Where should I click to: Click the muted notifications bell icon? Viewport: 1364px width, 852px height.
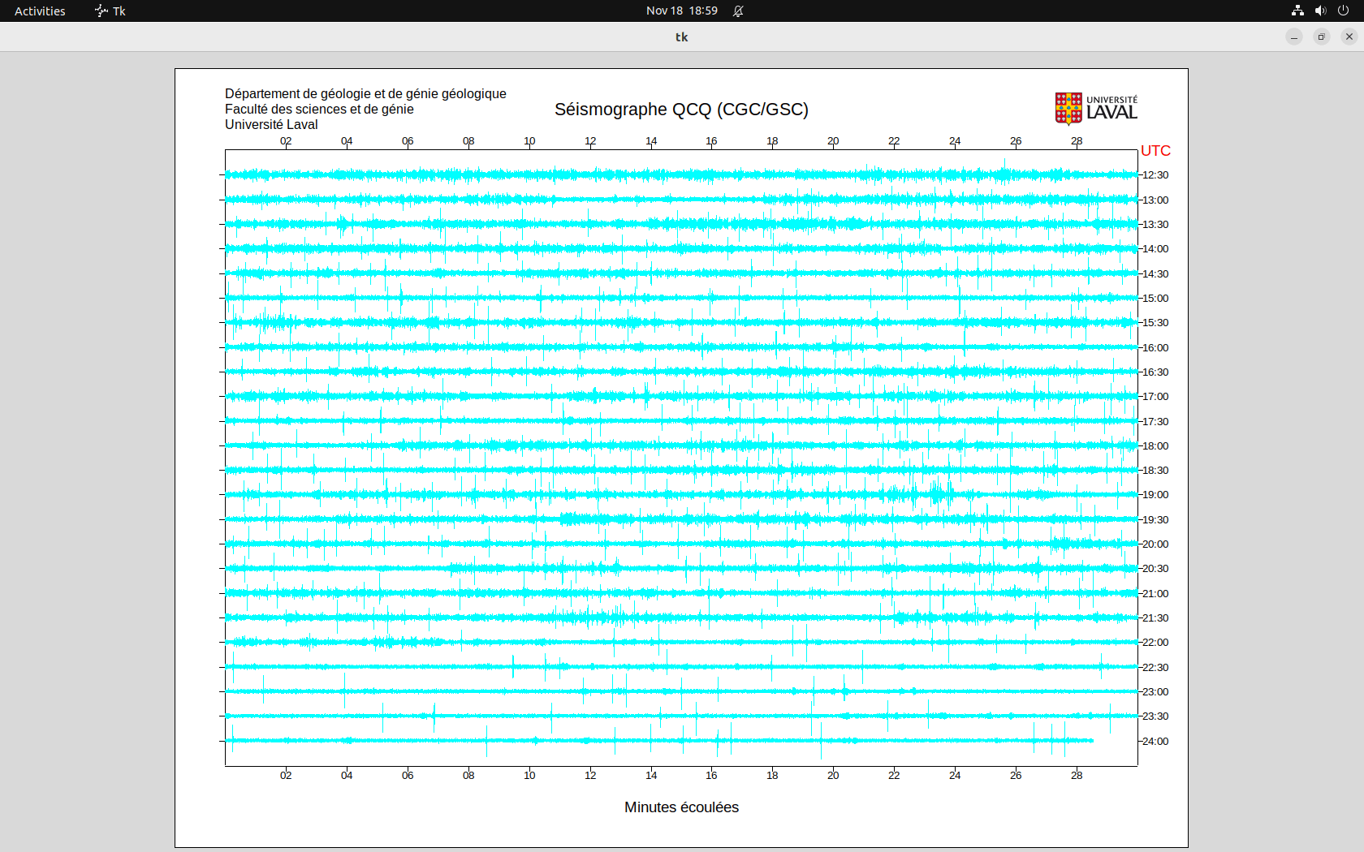tap(738, 11)
